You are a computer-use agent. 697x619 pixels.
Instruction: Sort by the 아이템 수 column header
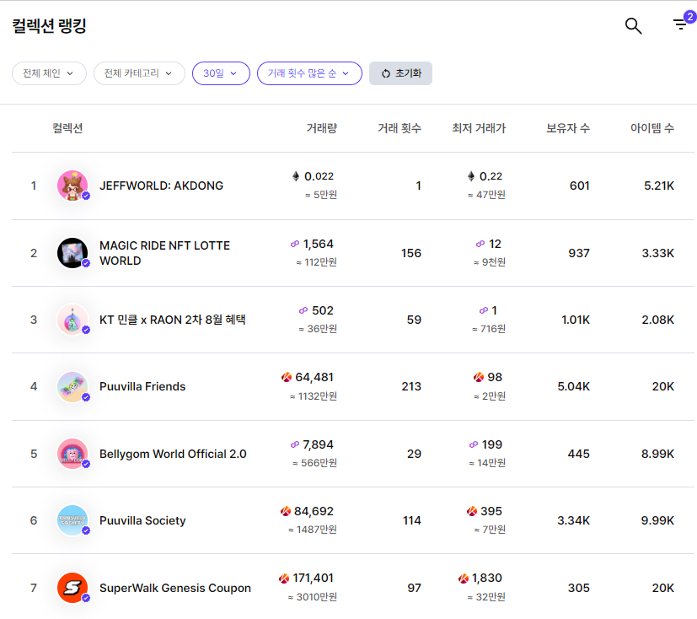point(652,128)
